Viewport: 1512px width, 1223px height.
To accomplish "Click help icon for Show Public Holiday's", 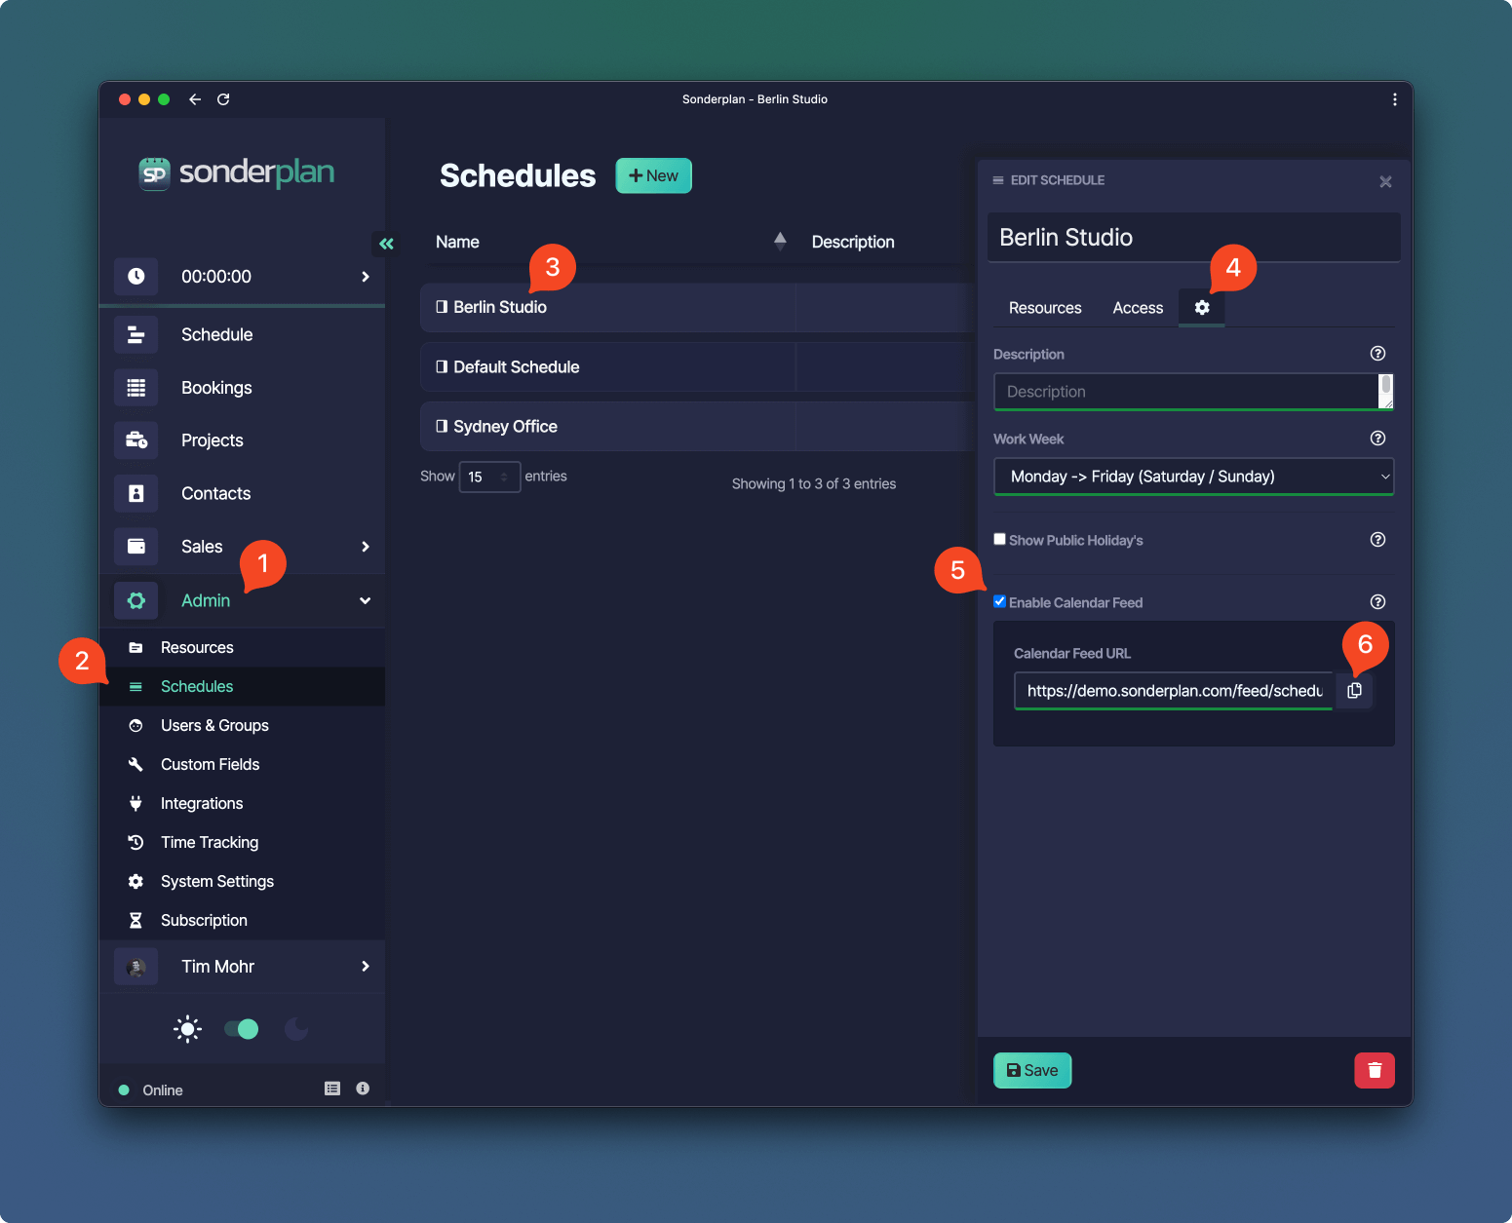I will click(1377, 540).
